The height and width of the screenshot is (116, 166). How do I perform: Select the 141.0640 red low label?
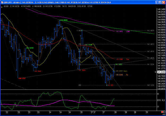37,71
